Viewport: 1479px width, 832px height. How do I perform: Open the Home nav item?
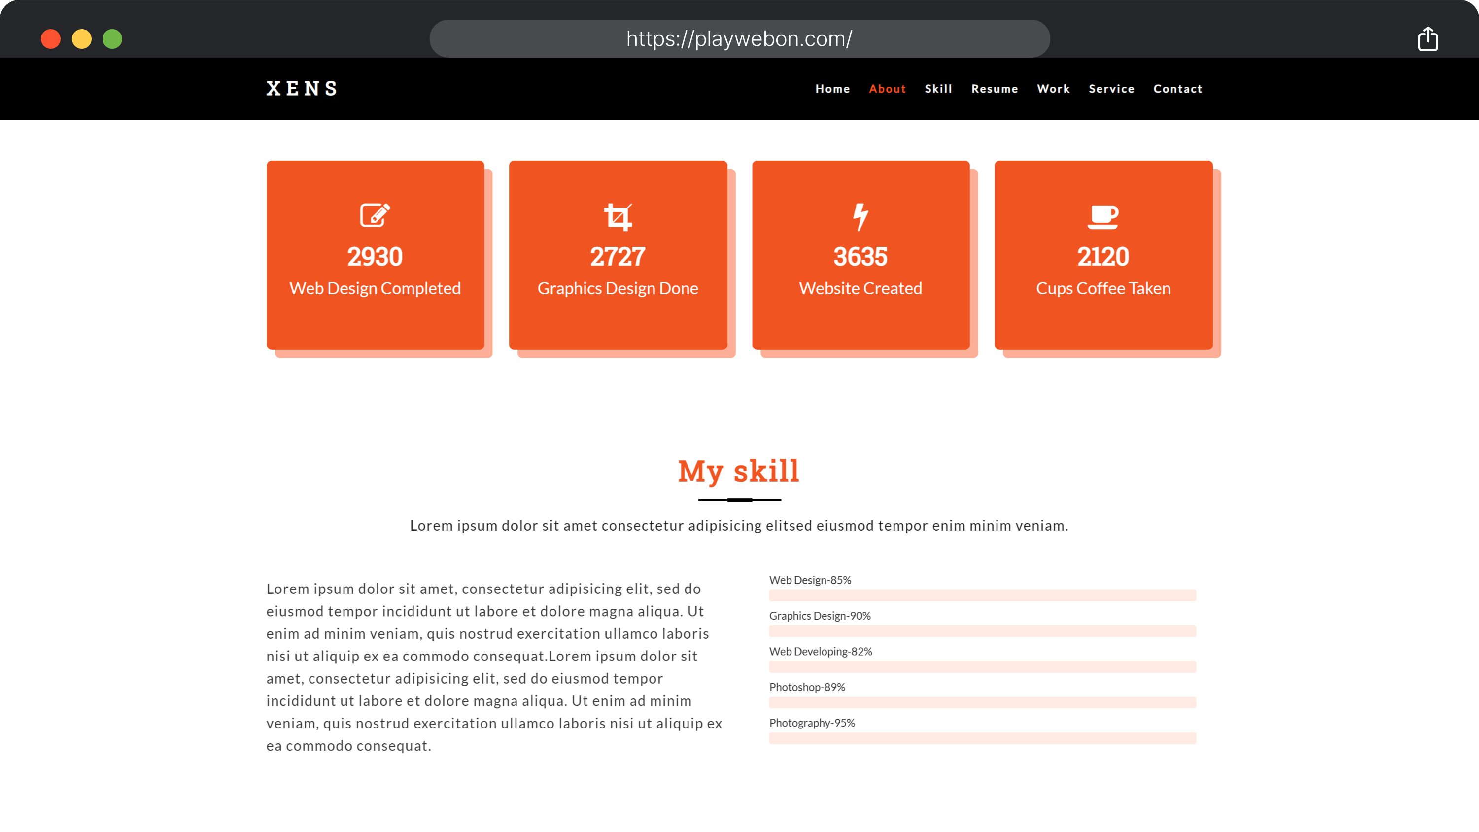(832, 89)
